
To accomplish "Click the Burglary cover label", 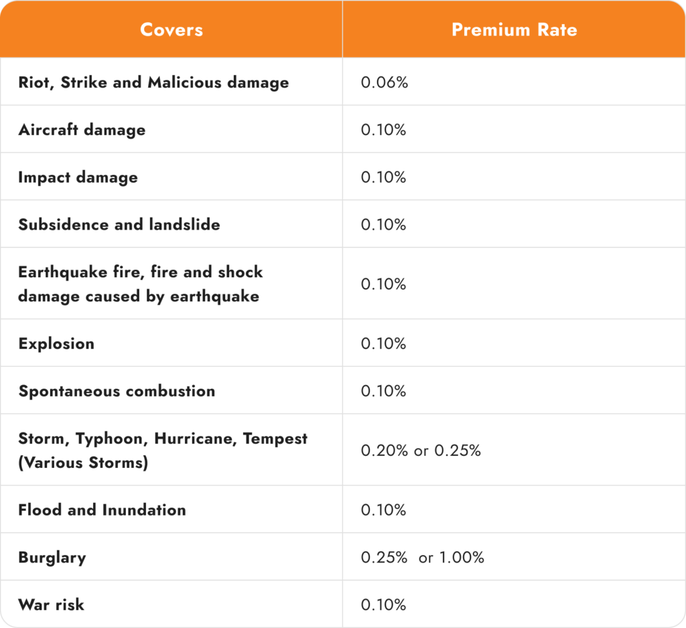I will (52, 557).
